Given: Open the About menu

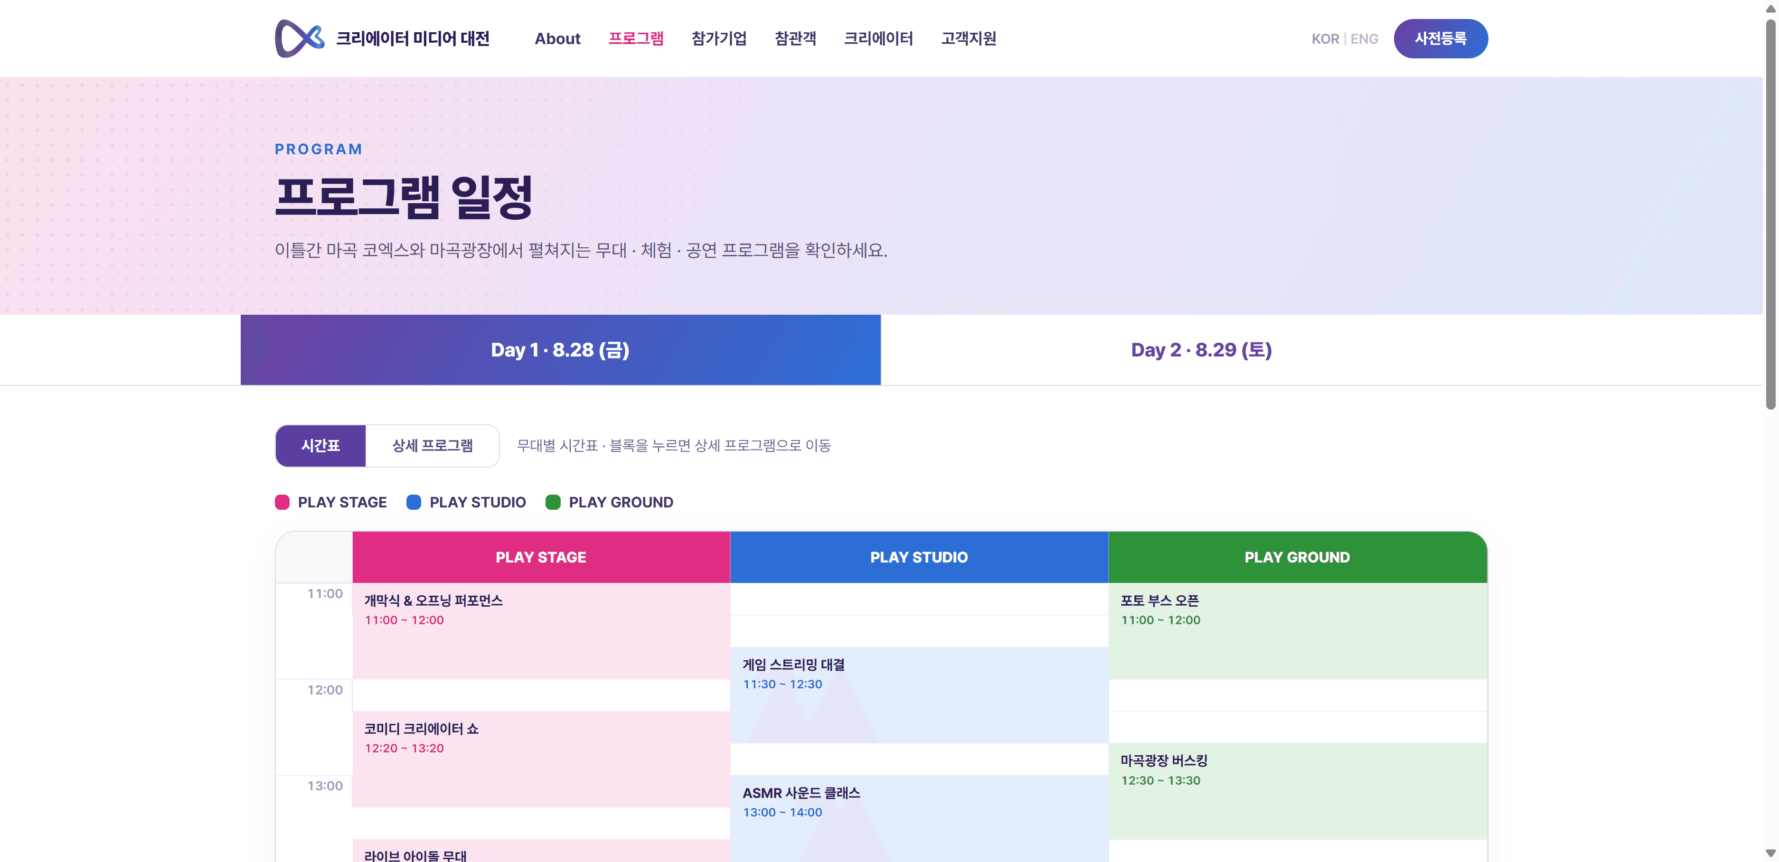Looking at the screenshot, I should (557, 38).
